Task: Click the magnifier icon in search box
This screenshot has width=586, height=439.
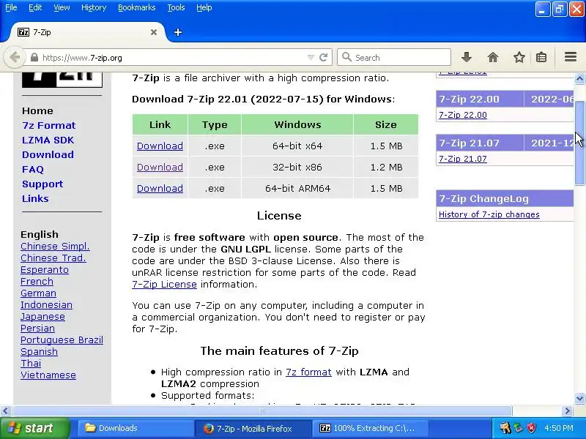Action: point(346,58)
